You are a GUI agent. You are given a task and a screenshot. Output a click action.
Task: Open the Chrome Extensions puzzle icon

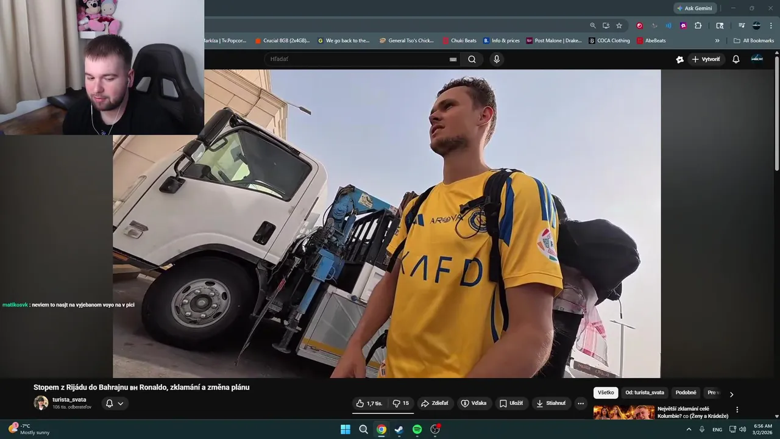pyautogui.click(x=698, y=26)
